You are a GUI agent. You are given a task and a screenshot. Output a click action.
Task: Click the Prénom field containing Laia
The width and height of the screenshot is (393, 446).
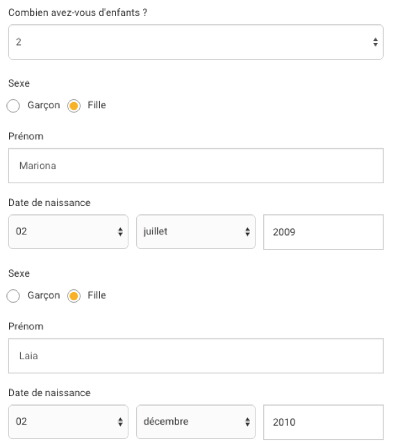[x=196, y=356]
